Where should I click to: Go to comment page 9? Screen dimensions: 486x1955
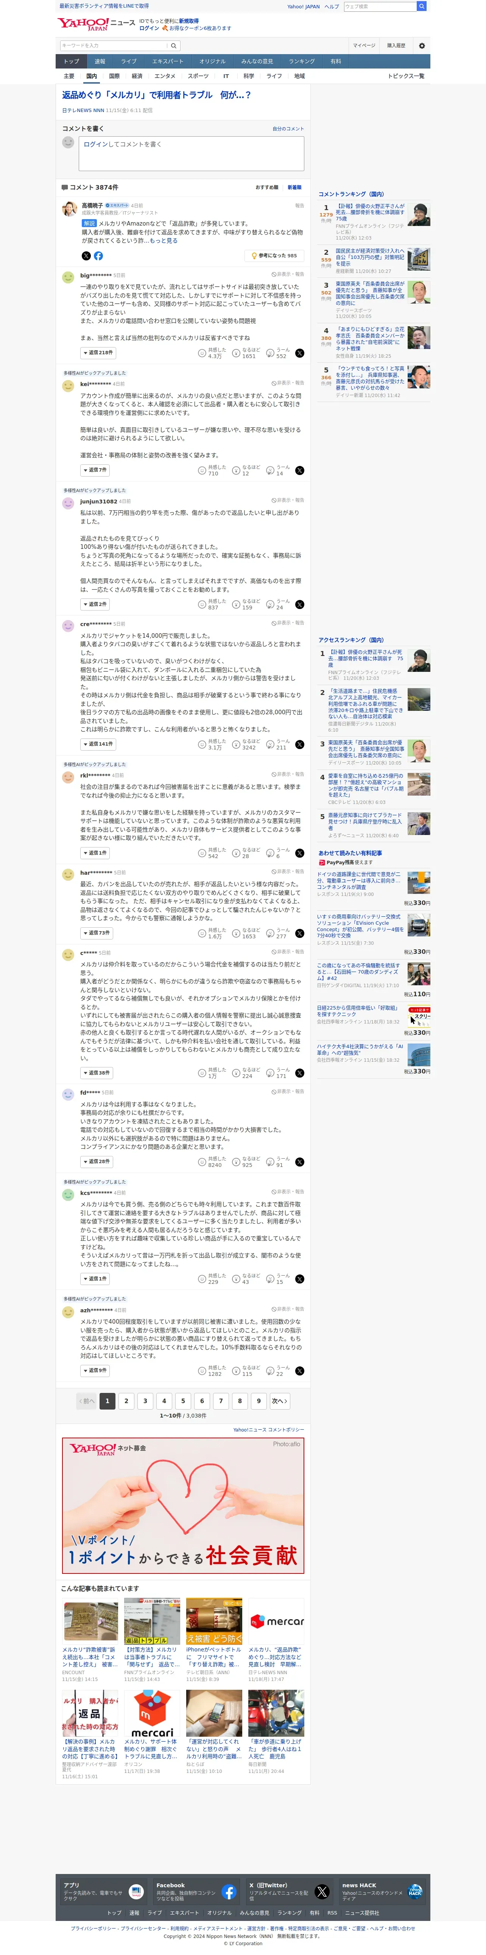click(258, 1402)
